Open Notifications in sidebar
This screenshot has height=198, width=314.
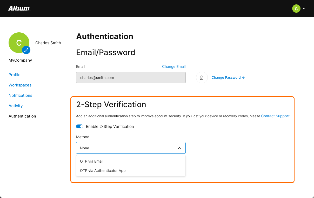[x=21, y=96]
